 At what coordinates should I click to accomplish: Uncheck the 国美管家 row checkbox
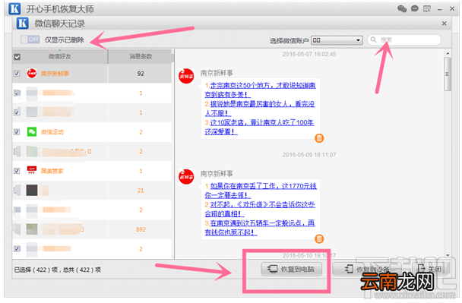click(17, 171)
